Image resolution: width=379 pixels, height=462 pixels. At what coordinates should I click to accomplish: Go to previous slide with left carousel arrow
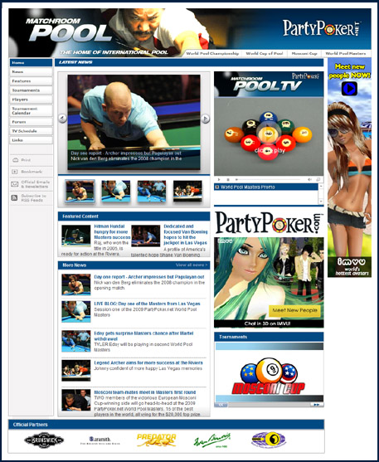coord(62,119)
